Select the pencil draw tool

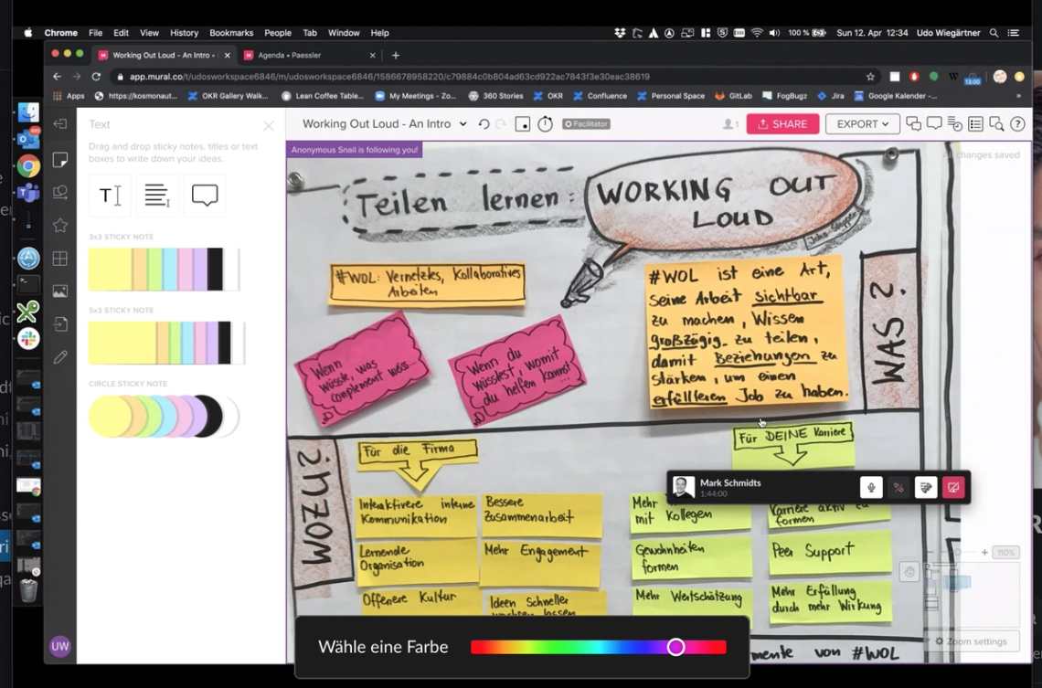pos(59,357)
